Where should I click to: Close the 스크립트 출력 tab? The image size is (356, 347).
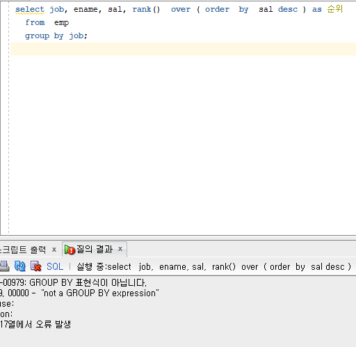click(54, 250)
